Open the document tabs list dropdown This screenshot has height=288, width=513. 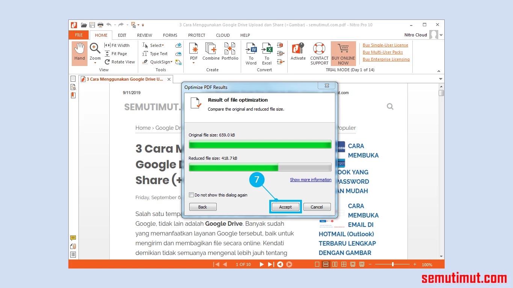441,79
